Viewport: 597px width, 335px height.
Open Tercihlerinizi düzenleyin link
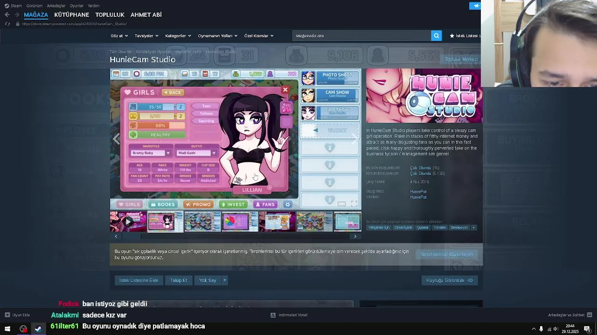click(x=446, y=254)
